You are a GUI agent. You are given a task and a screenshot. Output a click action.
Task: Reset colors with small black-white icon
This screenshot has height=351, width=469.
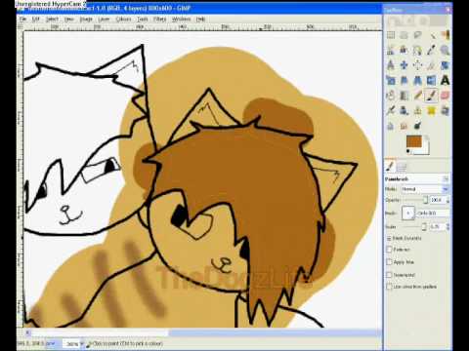[408, 151]
